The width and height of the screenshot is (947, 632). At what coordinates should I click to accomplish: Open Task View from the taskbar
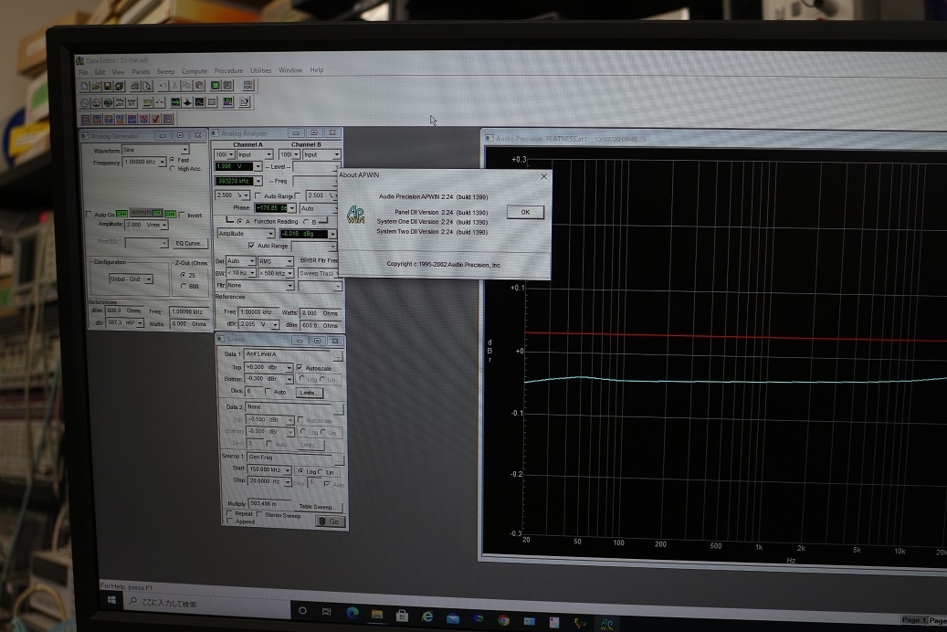point(327,612)
